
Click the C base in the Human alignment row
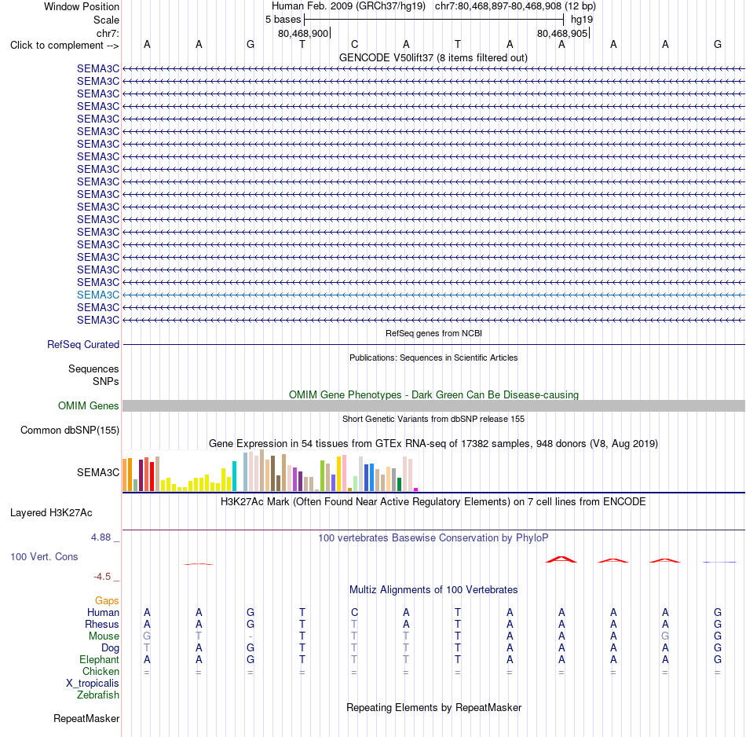coord(354,613)
